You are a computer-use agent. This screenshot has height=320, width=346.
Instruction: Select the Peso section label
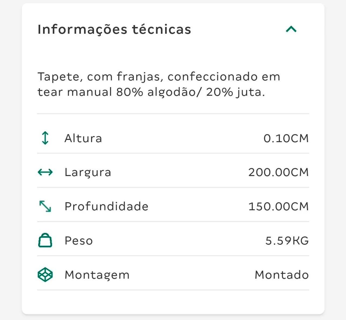[x=78, y=240]
